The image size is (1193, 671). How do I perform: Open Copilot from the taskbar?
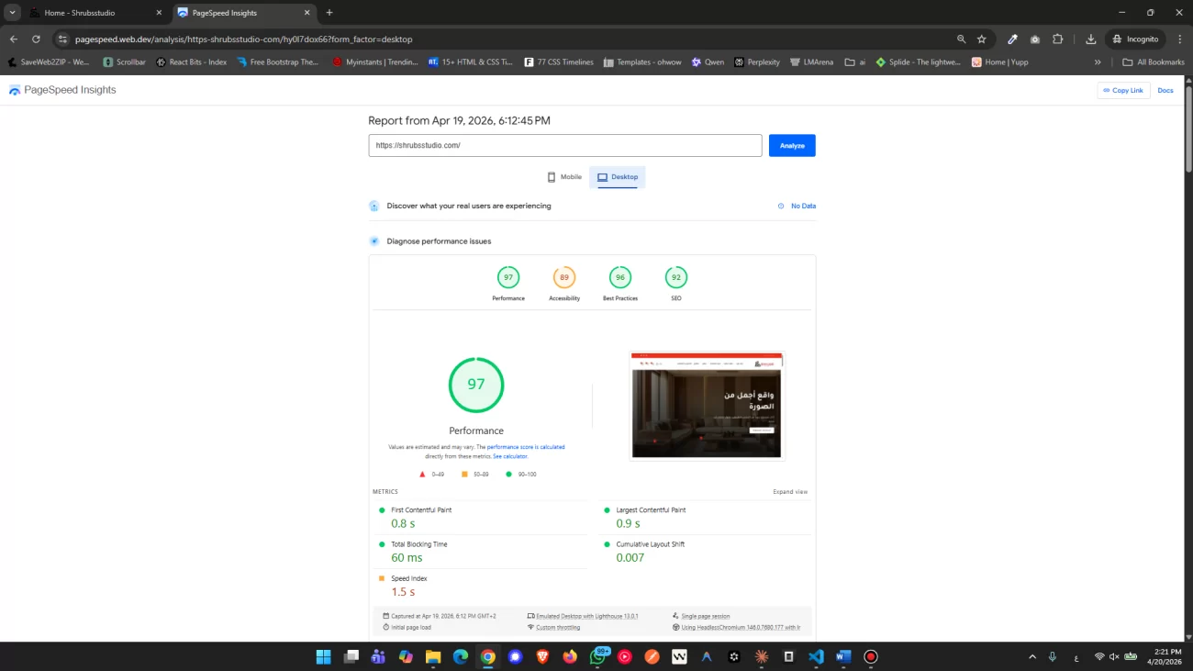pyautogui.click(x=406, y=656)
